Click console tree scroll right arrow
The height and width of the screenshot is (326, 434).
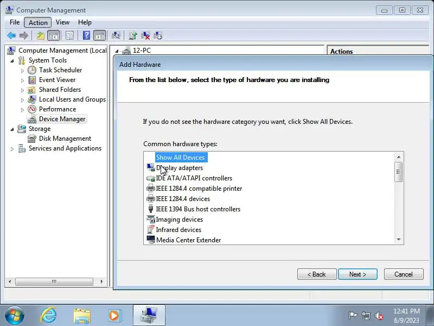coord(101,281)
